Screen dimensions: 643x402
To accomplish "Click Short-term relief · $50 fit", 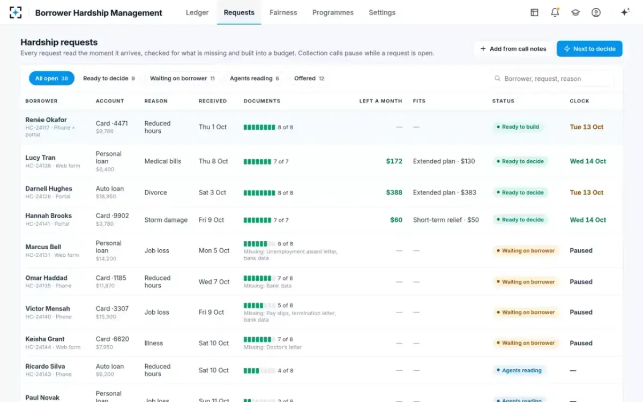I will click(x=446, y=220).
